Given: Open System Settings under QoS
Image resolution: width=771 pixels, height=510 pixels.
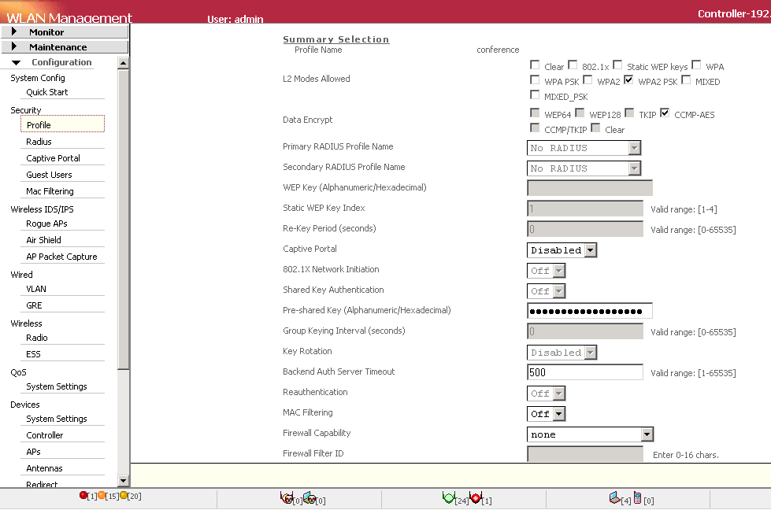Looking at the screenshot, I should coord(57,386).
